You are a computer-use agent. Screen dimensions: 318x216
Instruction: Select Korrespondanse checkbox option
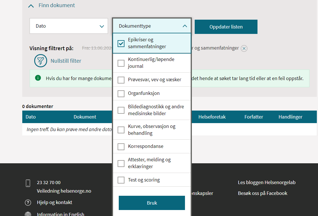click(121, 146)
